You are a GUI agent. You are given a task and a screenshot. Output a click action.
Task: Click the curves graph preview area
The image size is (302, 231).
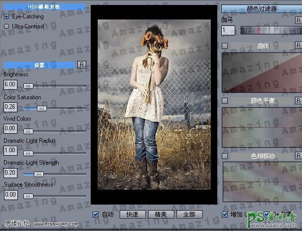[x=261, y=72]
